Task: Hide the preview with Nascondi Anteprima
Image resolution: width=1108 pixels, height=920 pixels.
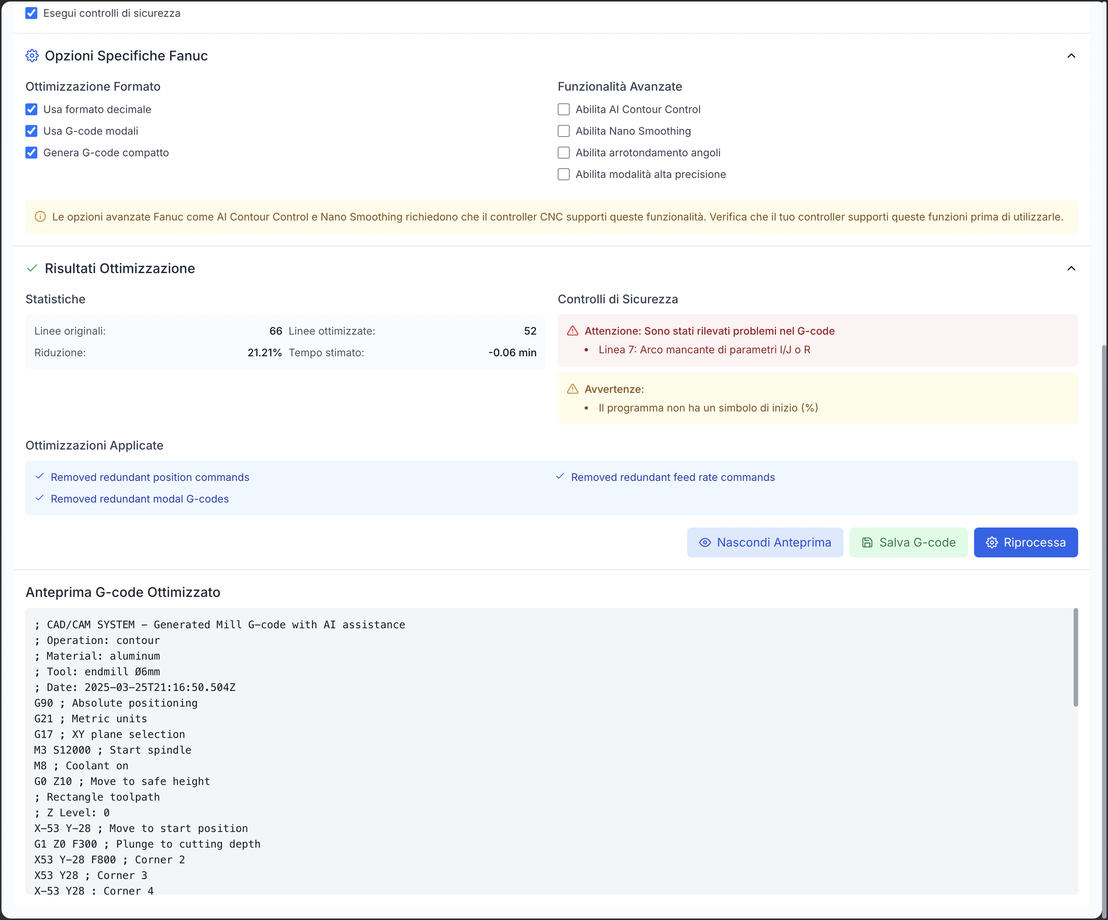Action: click(x=764, y=542)
